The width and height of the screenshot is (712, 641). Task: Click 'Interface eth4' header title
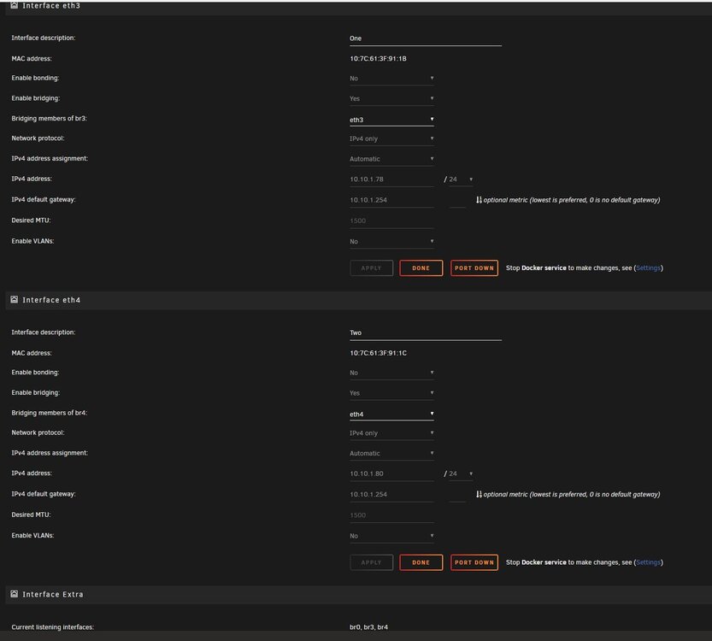pos(51,300)
